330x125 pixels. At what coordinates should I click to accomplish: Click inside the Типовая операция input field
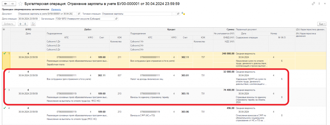coord(137,14)
